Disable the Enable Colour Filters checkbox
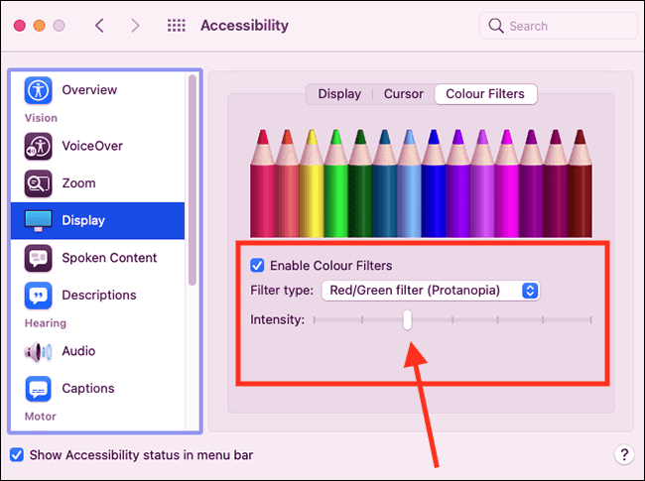Viewport: 645px width, 481px height. 258,265
